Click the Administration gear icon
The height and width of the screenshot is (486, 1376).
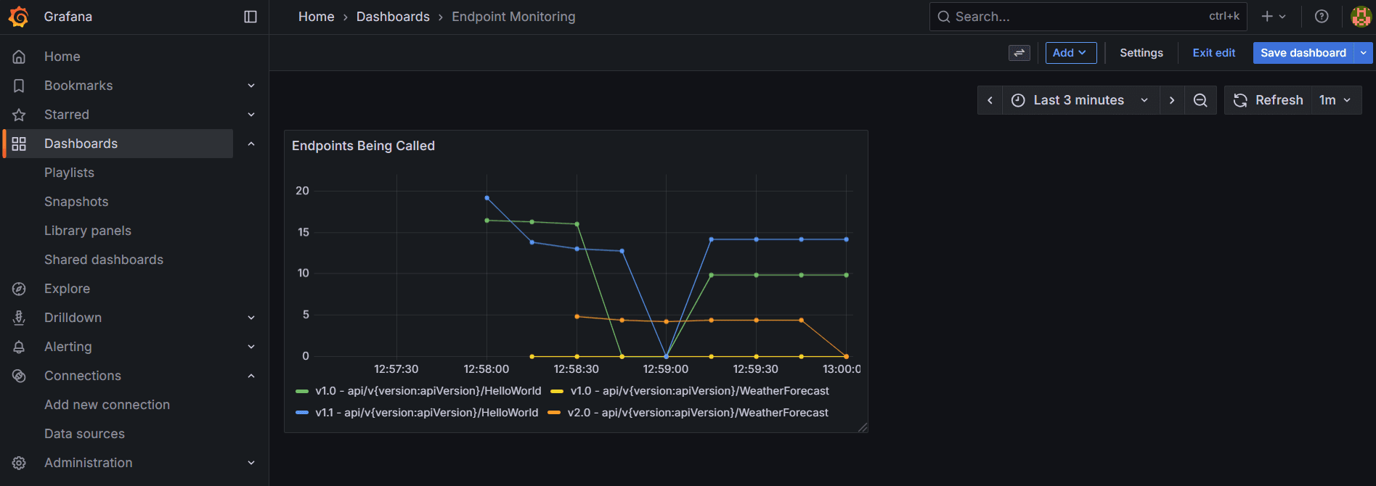point(19,463)
